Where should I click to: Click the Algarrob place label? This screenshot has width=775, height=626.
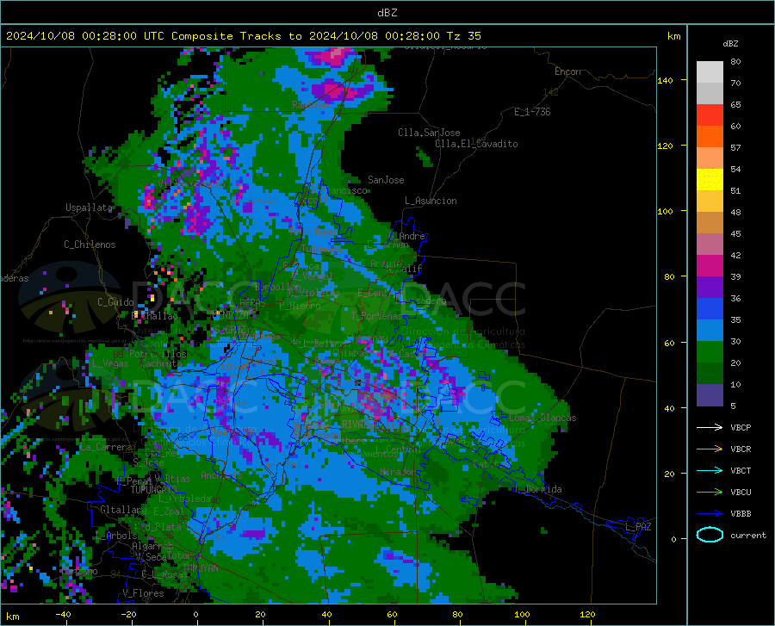152,546
